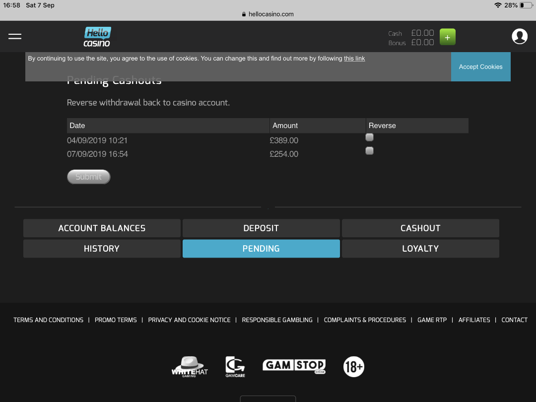Open the GamCare logo link
Screen dimensions: 536x402
235,366
